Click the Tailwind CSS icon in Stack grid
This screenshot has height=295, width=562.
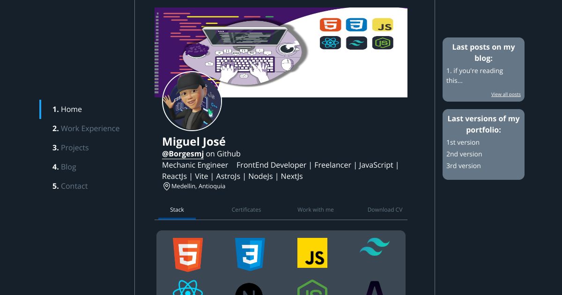375,247
